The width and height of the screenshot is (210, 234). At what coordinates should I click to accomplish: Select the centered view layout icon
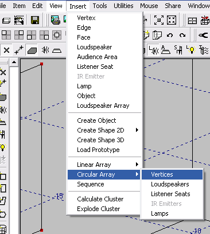tap(57, 35)
